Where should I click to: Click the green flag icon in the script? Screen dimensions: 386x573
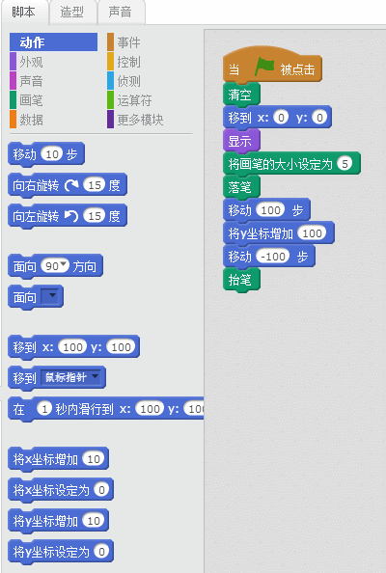(x=264, y=67)
